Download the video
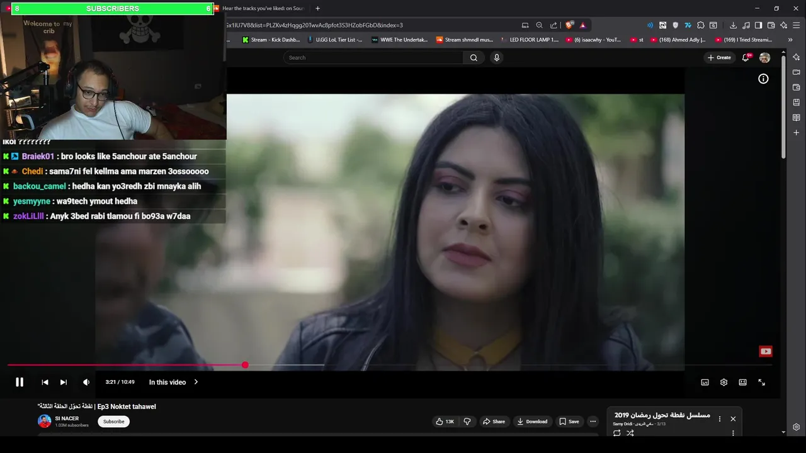Image resolution: width=806 pixels, height=453 pixels. pyautogui.click(x=532, y=422)
